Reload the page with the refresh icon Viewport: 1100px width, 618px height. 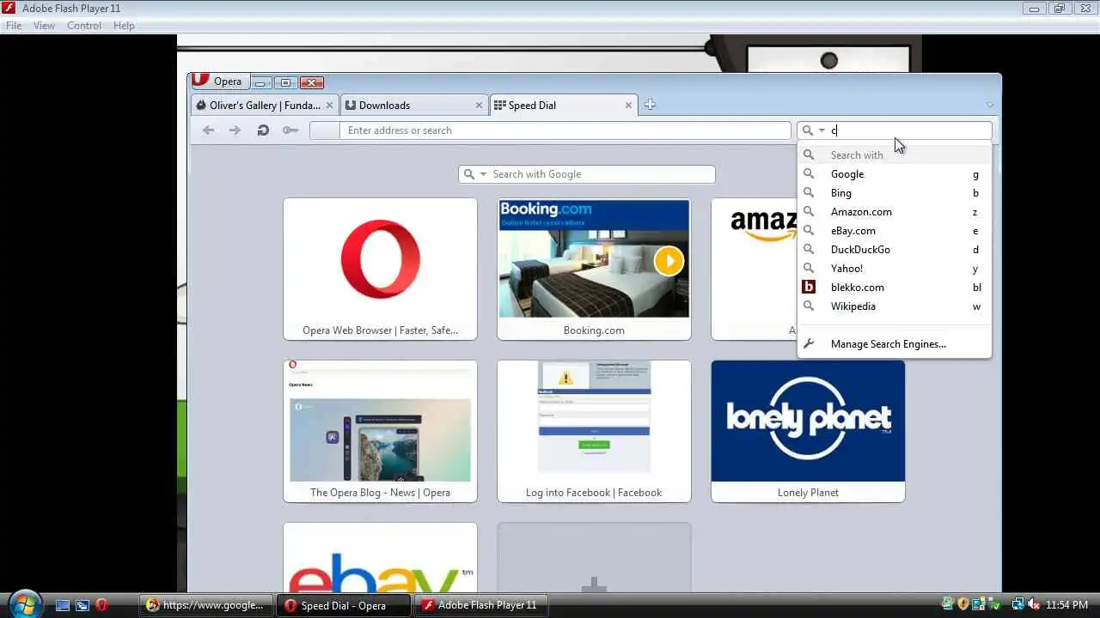click(263, 130)
